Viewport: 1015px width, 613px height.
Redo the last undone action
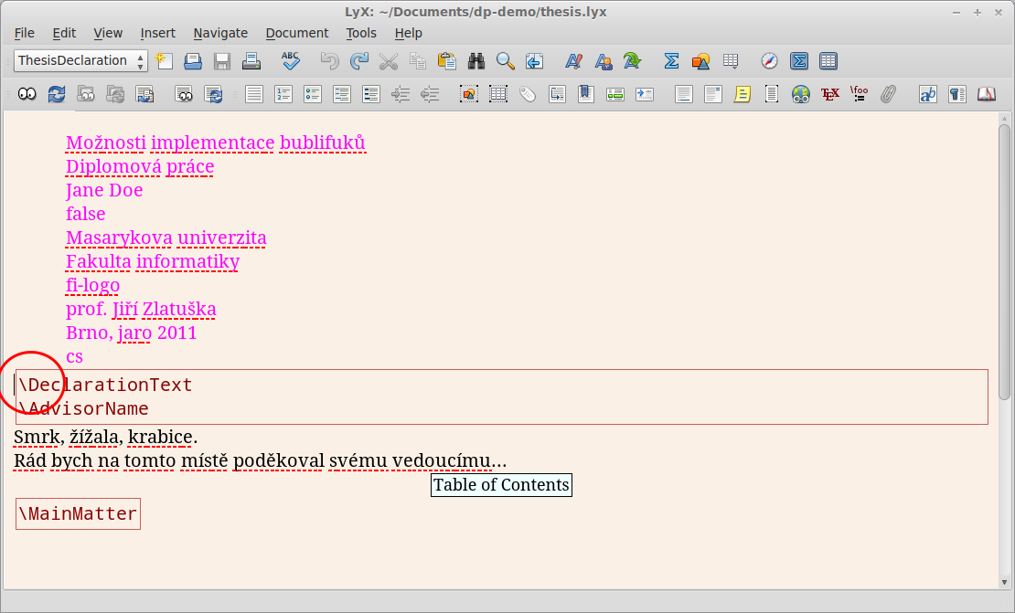point(358,61)
